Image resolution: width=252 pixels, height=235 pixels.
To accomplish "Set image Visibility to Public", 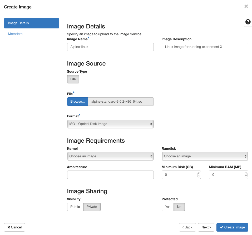I will 75,207.
